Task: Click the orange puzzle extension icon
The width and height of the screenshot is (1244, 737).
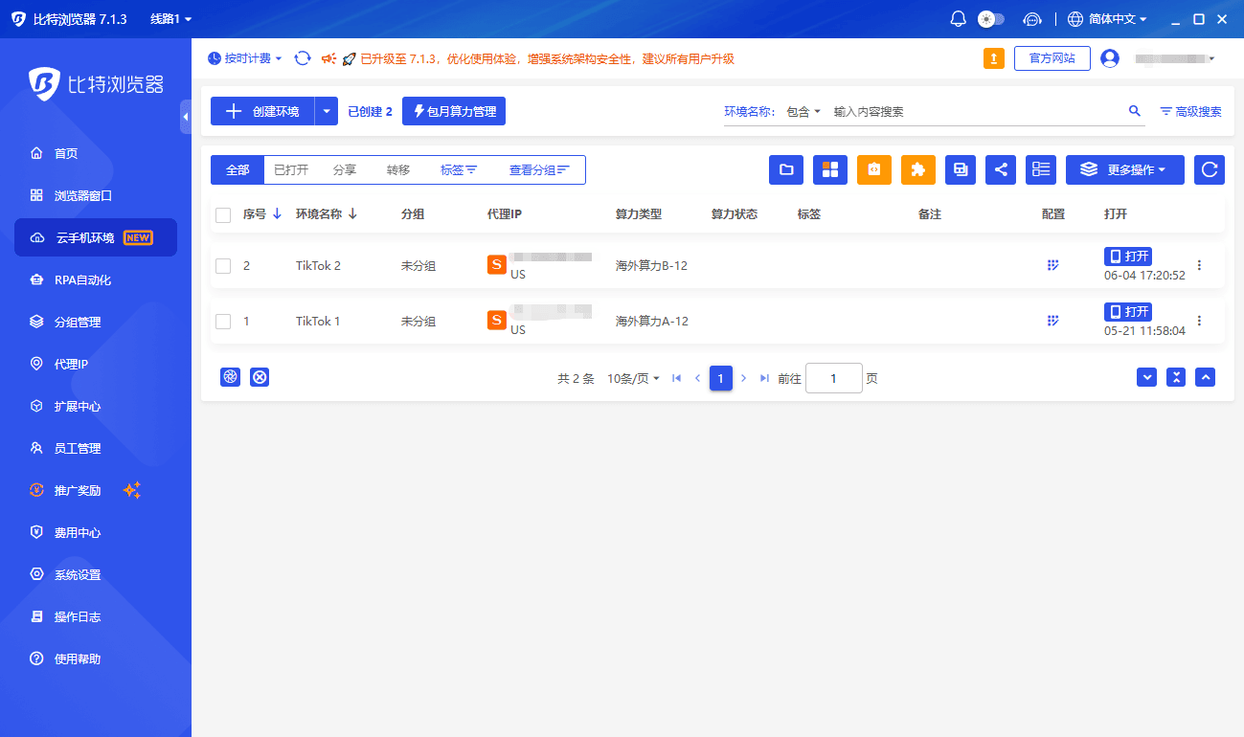Action: tap(918, 169)
